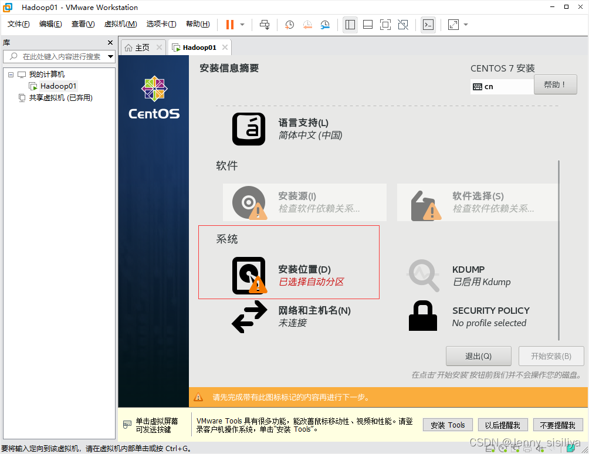Open the 文件(F) menu
Screen dimensions: 589x454
[18, 24]
